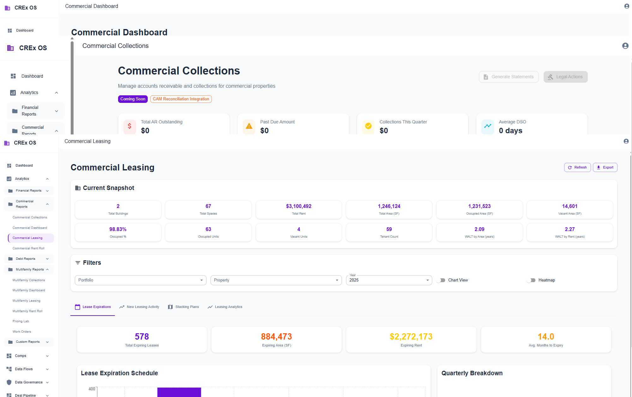
Task: Open the Data Flows icon
Action: point(9,369)
